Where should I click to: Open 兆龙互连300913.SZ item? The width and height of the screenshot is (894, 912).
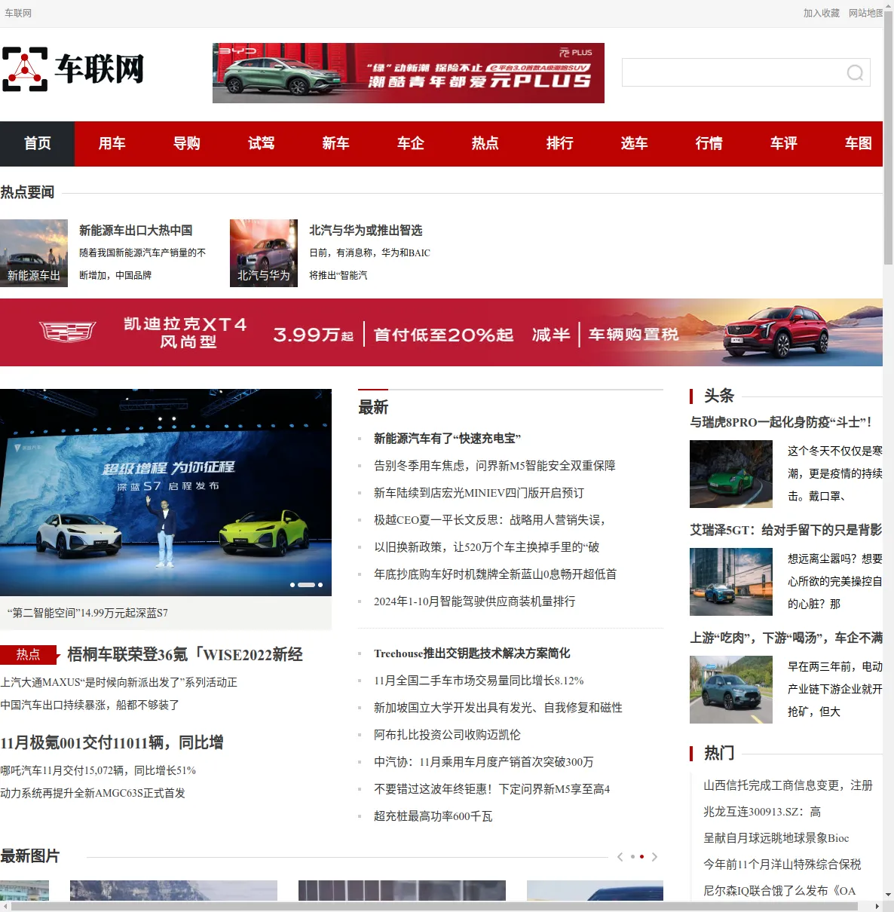point(762,812)
